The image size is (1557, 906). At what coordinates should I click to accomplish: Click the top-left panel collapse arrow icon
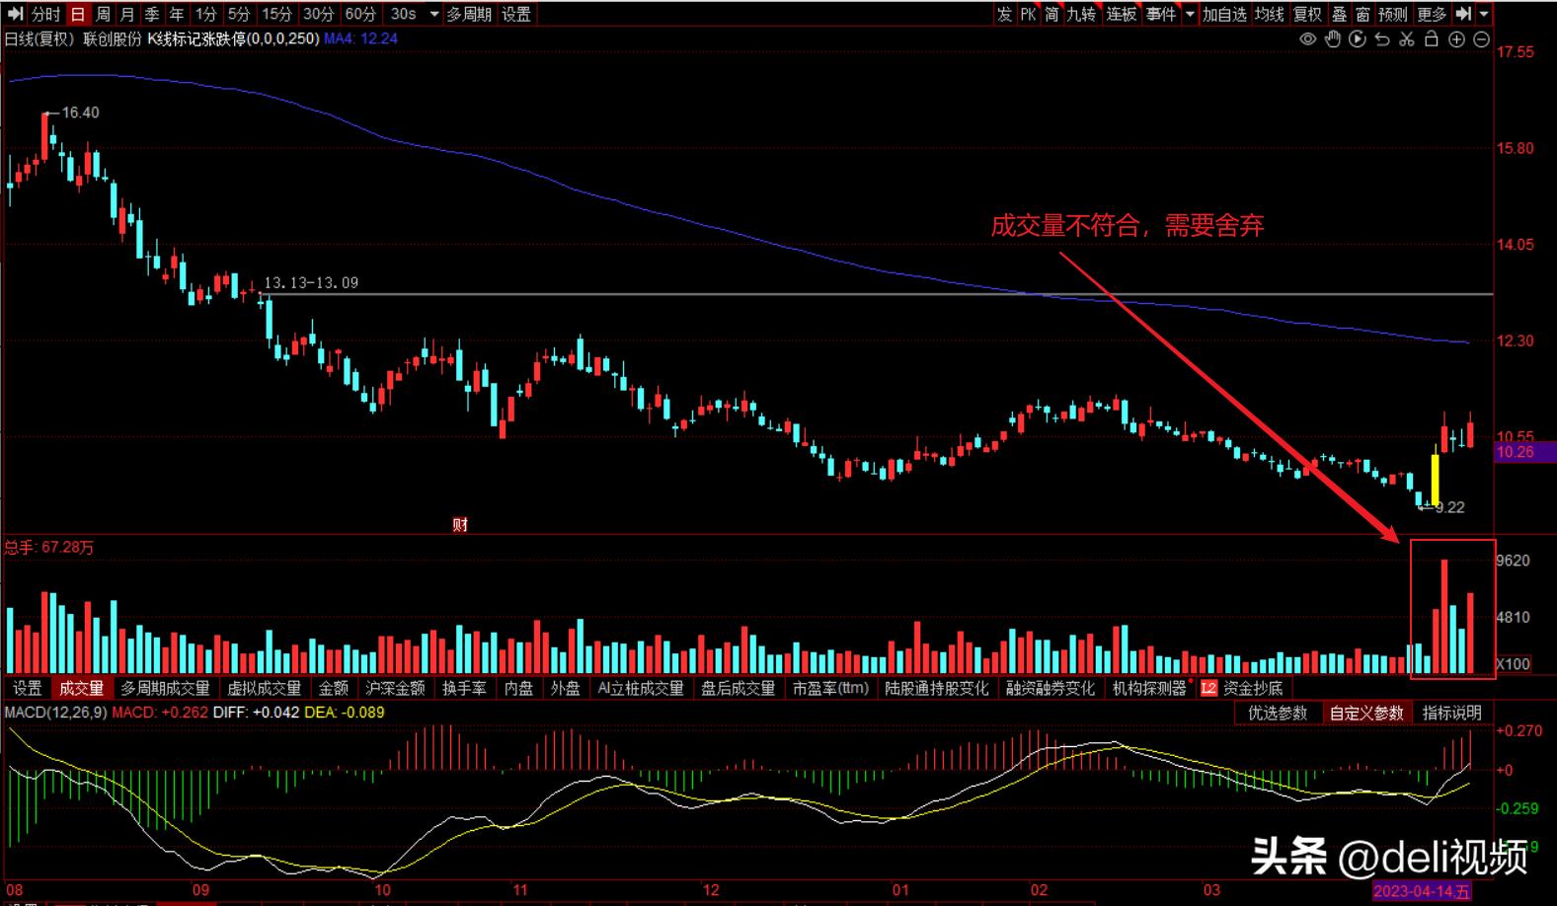click(15, 14)
